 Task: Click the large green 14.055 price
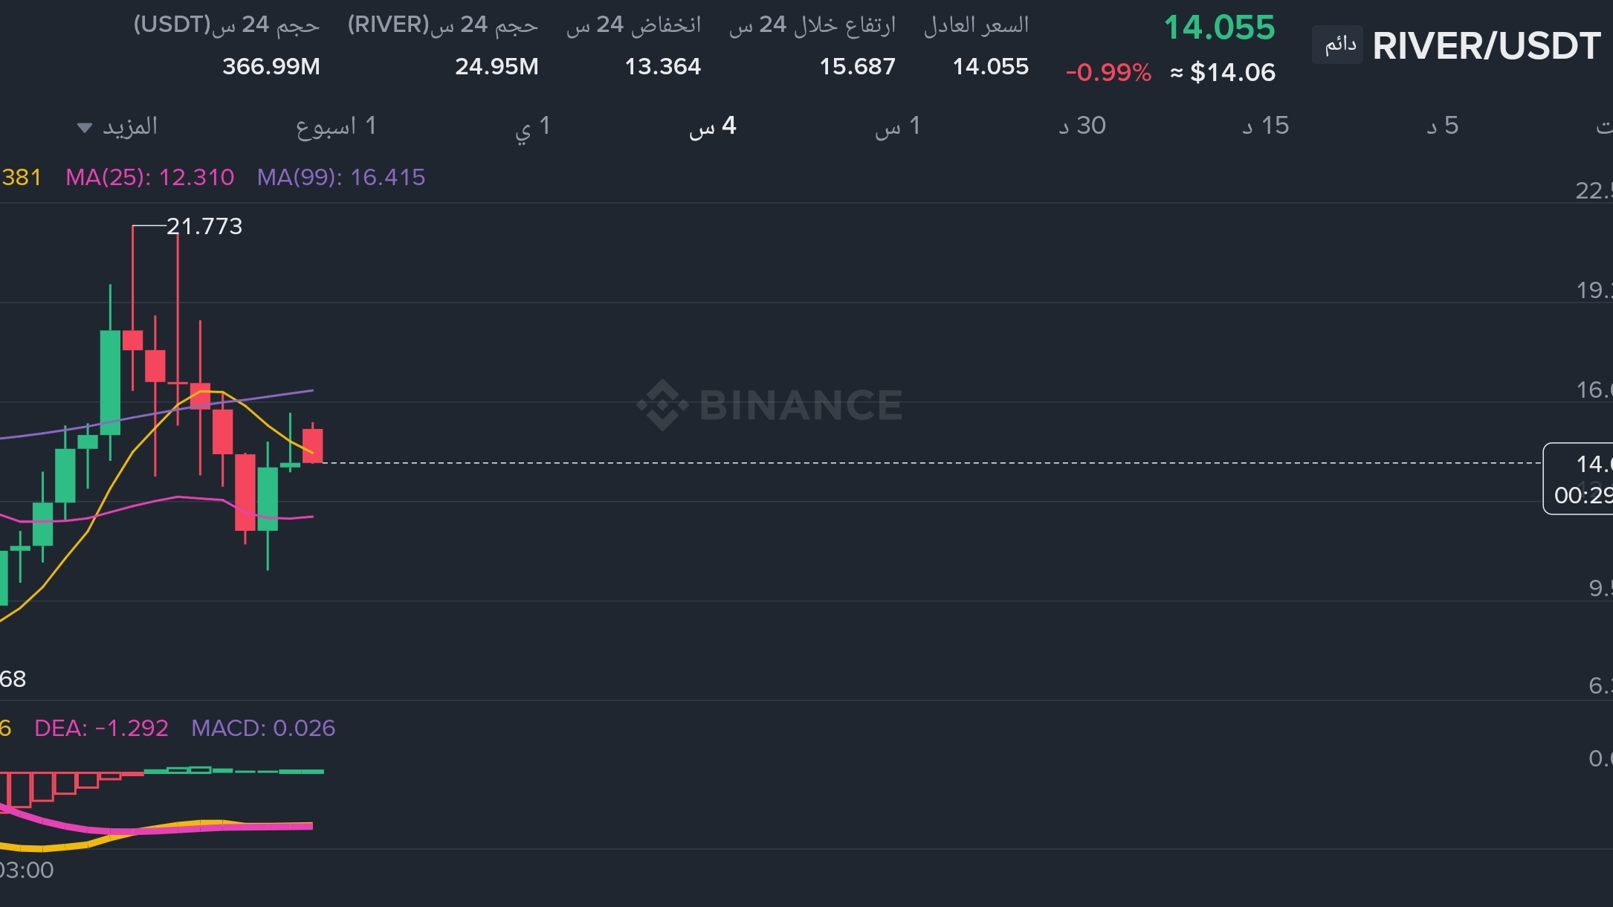tap(1219, 28)
